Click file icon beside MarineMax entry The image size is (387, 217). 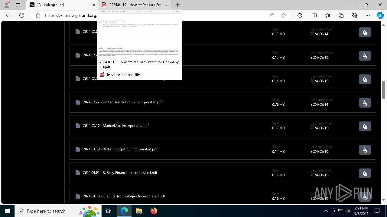point(78,126)
